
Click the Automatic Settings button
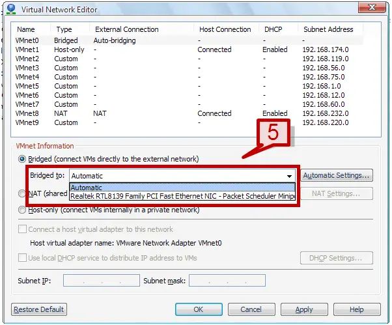(337, 175)
